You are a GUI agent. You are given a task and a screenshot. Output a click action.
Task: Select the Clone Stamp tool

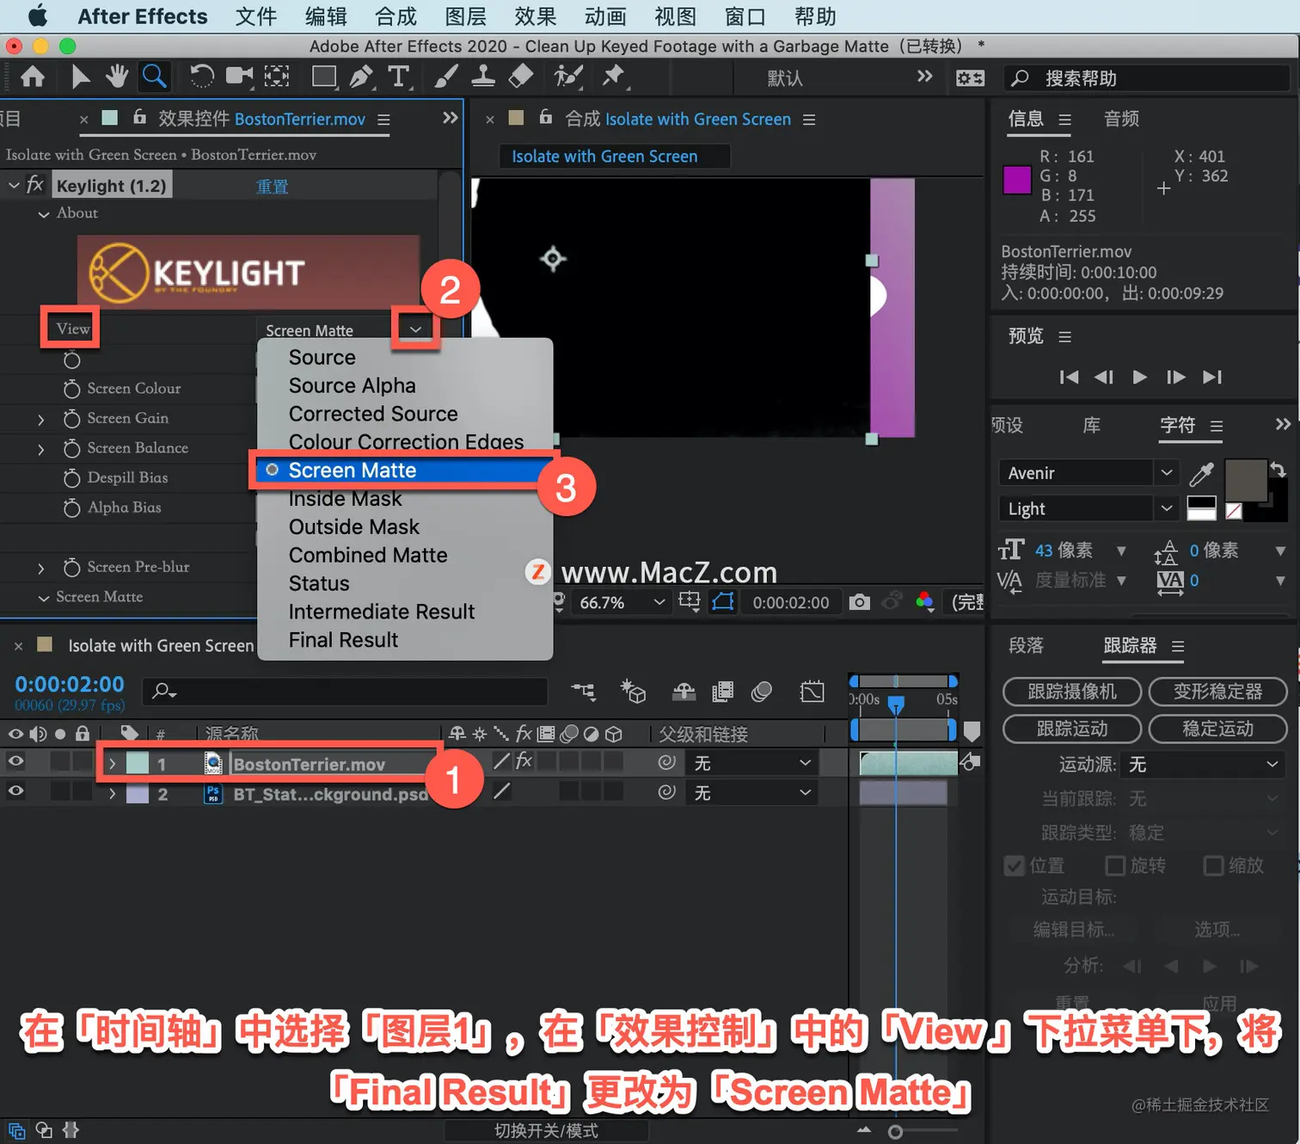[x=483, y=77]
